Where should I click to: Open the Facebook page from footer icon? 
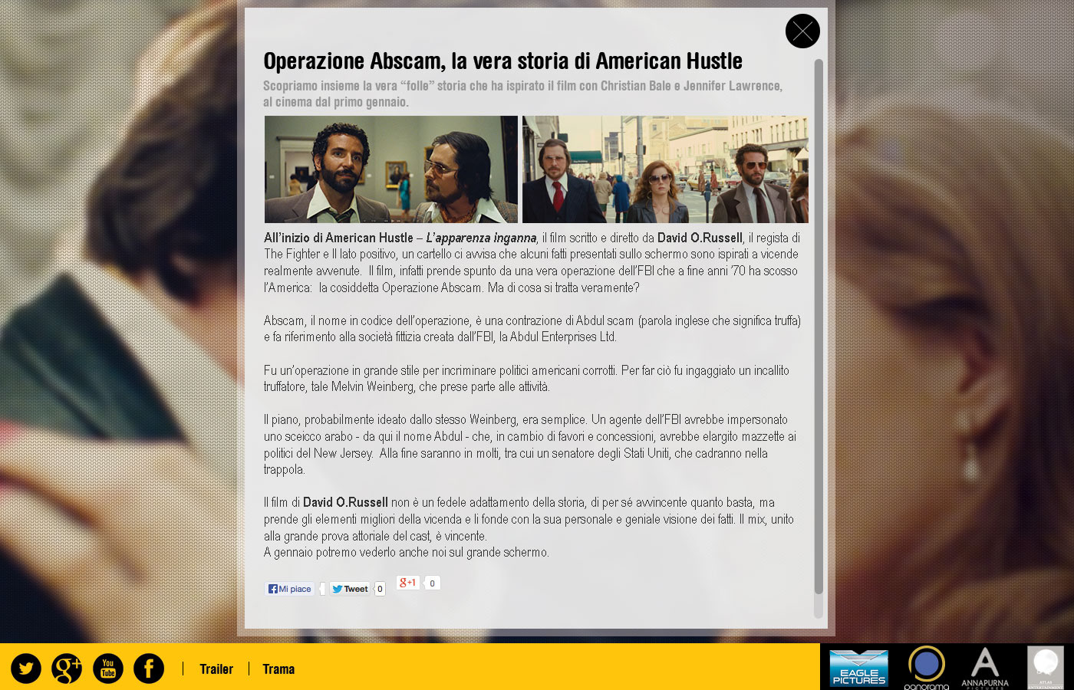click(x=149, y=669)
